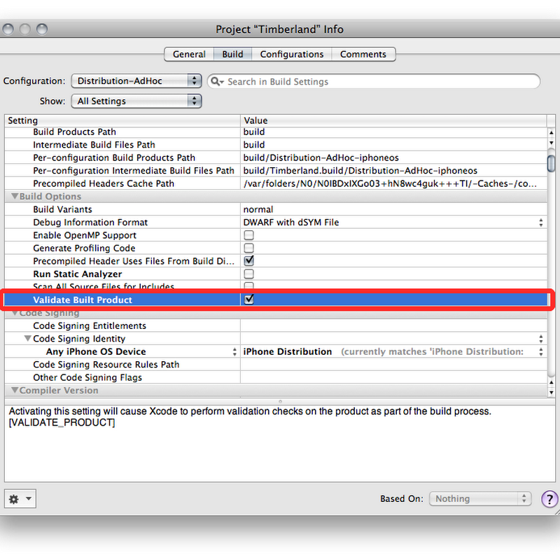Select Per-configuration Build Products Path row
The image size is (560, 560).
click(276, 157)
